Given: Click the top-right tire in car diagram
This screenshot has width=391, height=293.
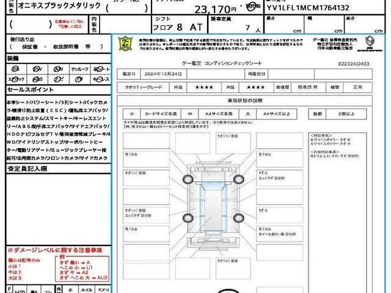Looking at the screenshot, I should (x=239, y=179).
